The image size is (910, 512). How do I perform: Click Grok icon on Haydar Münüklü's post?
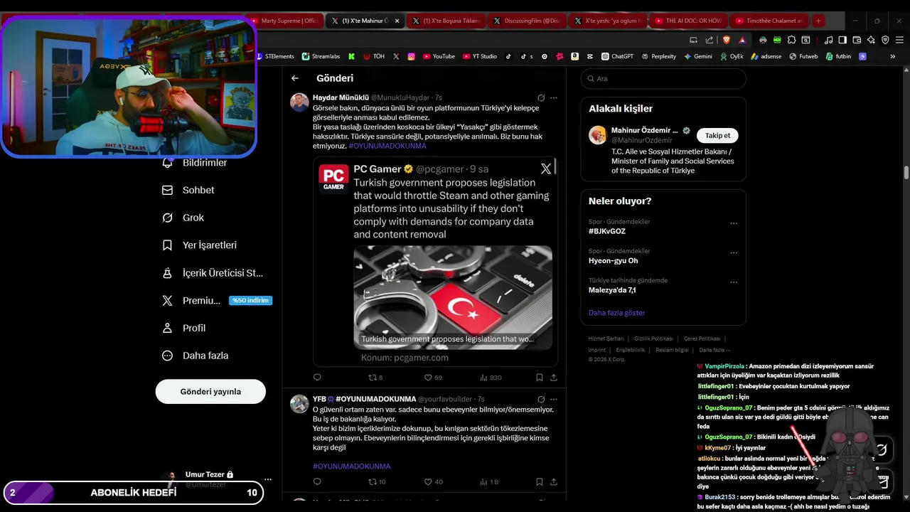(541, 98)
